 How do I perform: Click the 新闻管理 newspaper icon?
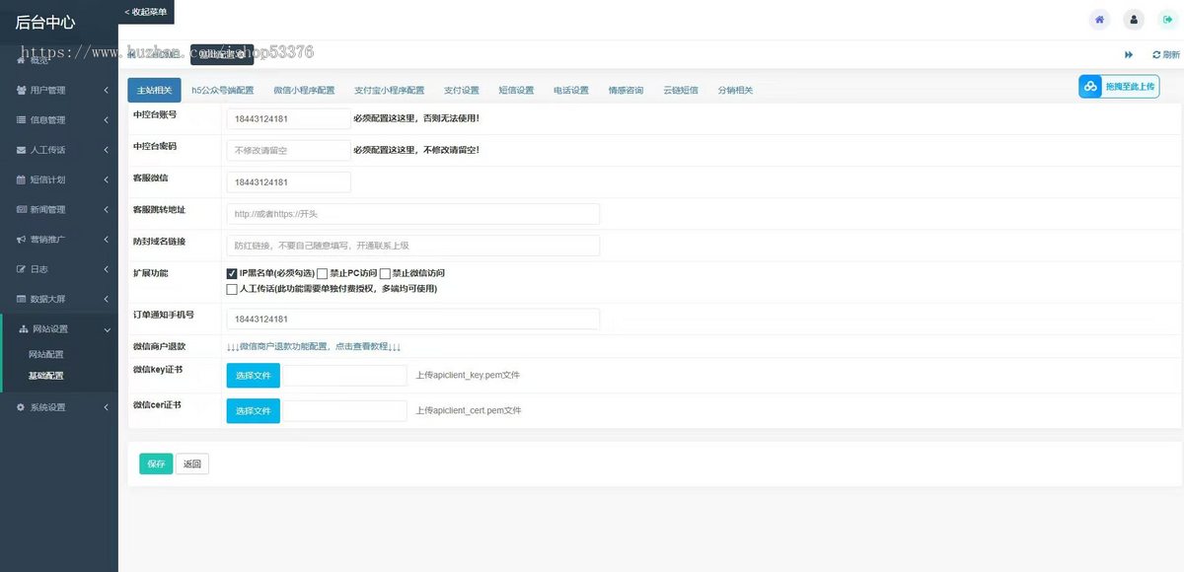click(x=22, y=209)
